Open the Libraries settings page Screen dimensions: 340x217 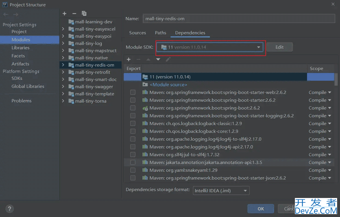click(20, 48)
